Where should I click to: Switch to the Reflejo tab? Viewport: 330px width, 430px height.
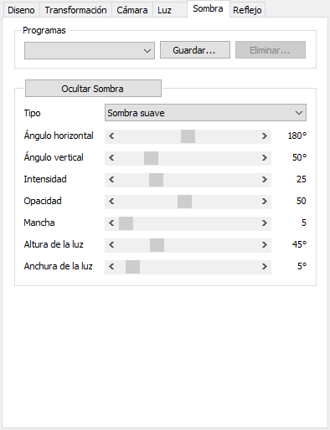(x=247, y=10)
